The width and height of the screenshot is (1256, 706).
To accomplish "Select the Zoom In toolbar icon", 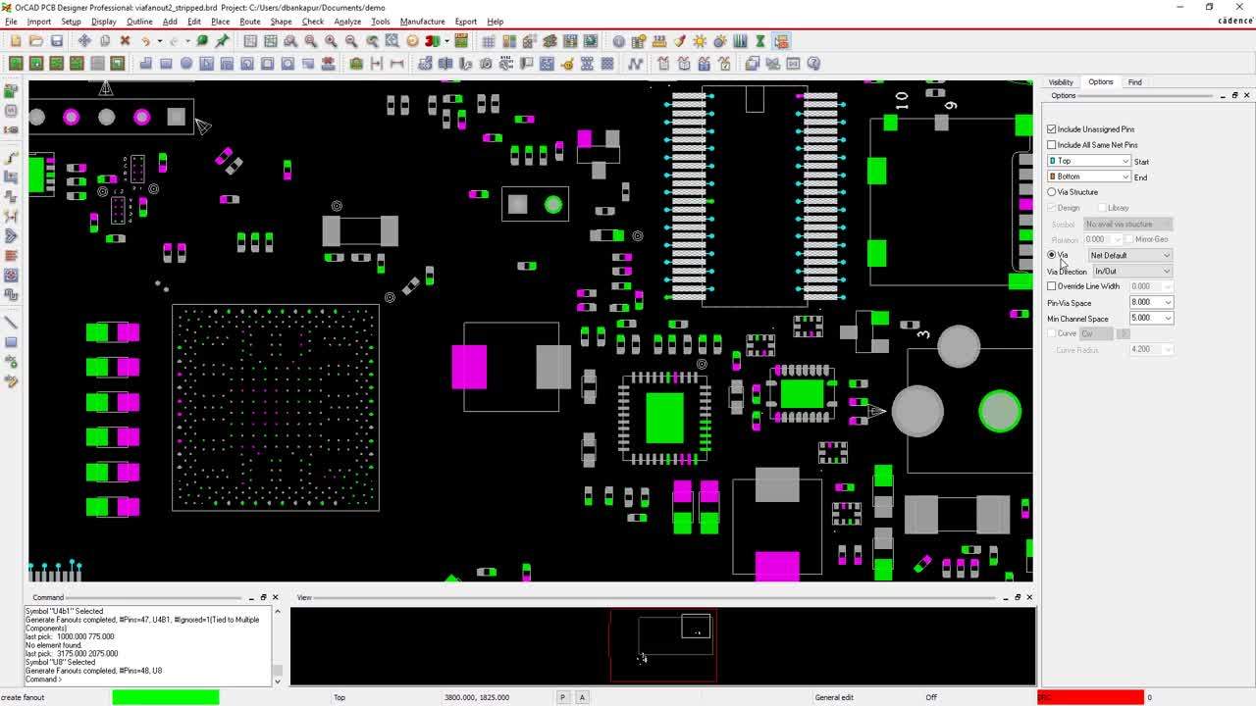I will (x=331, y=40).
